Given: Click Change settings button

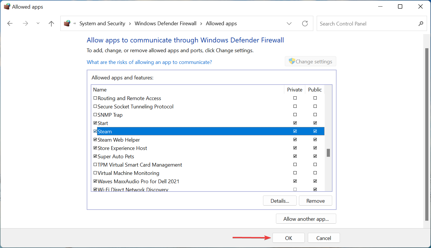Looking at the screenshot, I should click(x=310, y=61).
